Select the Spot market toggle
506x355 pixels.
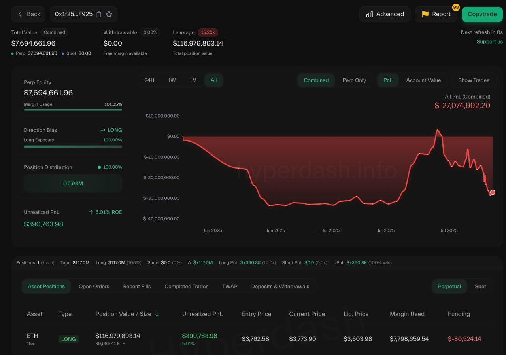[480, 286]
